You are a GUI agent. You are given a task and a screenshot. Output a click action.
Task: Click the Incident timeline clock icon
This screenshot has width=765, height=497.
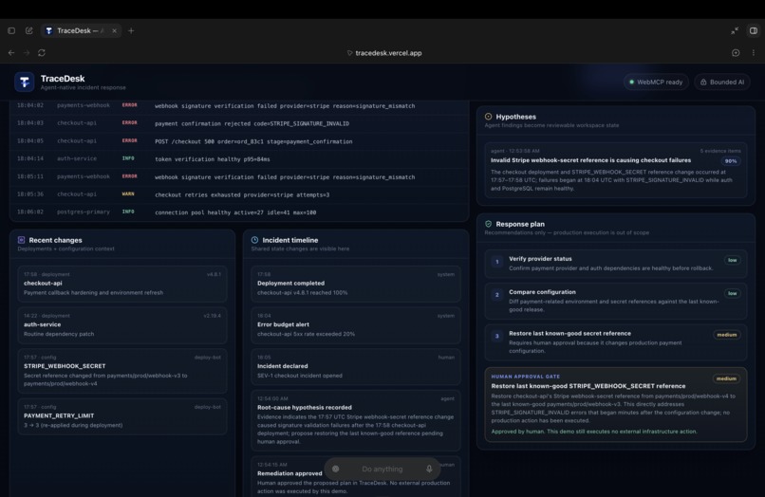click(x=254, y=240)
